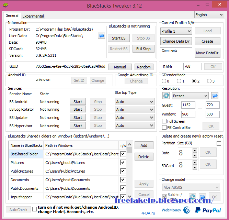Click the Delete shared folder button

[144, 157]
